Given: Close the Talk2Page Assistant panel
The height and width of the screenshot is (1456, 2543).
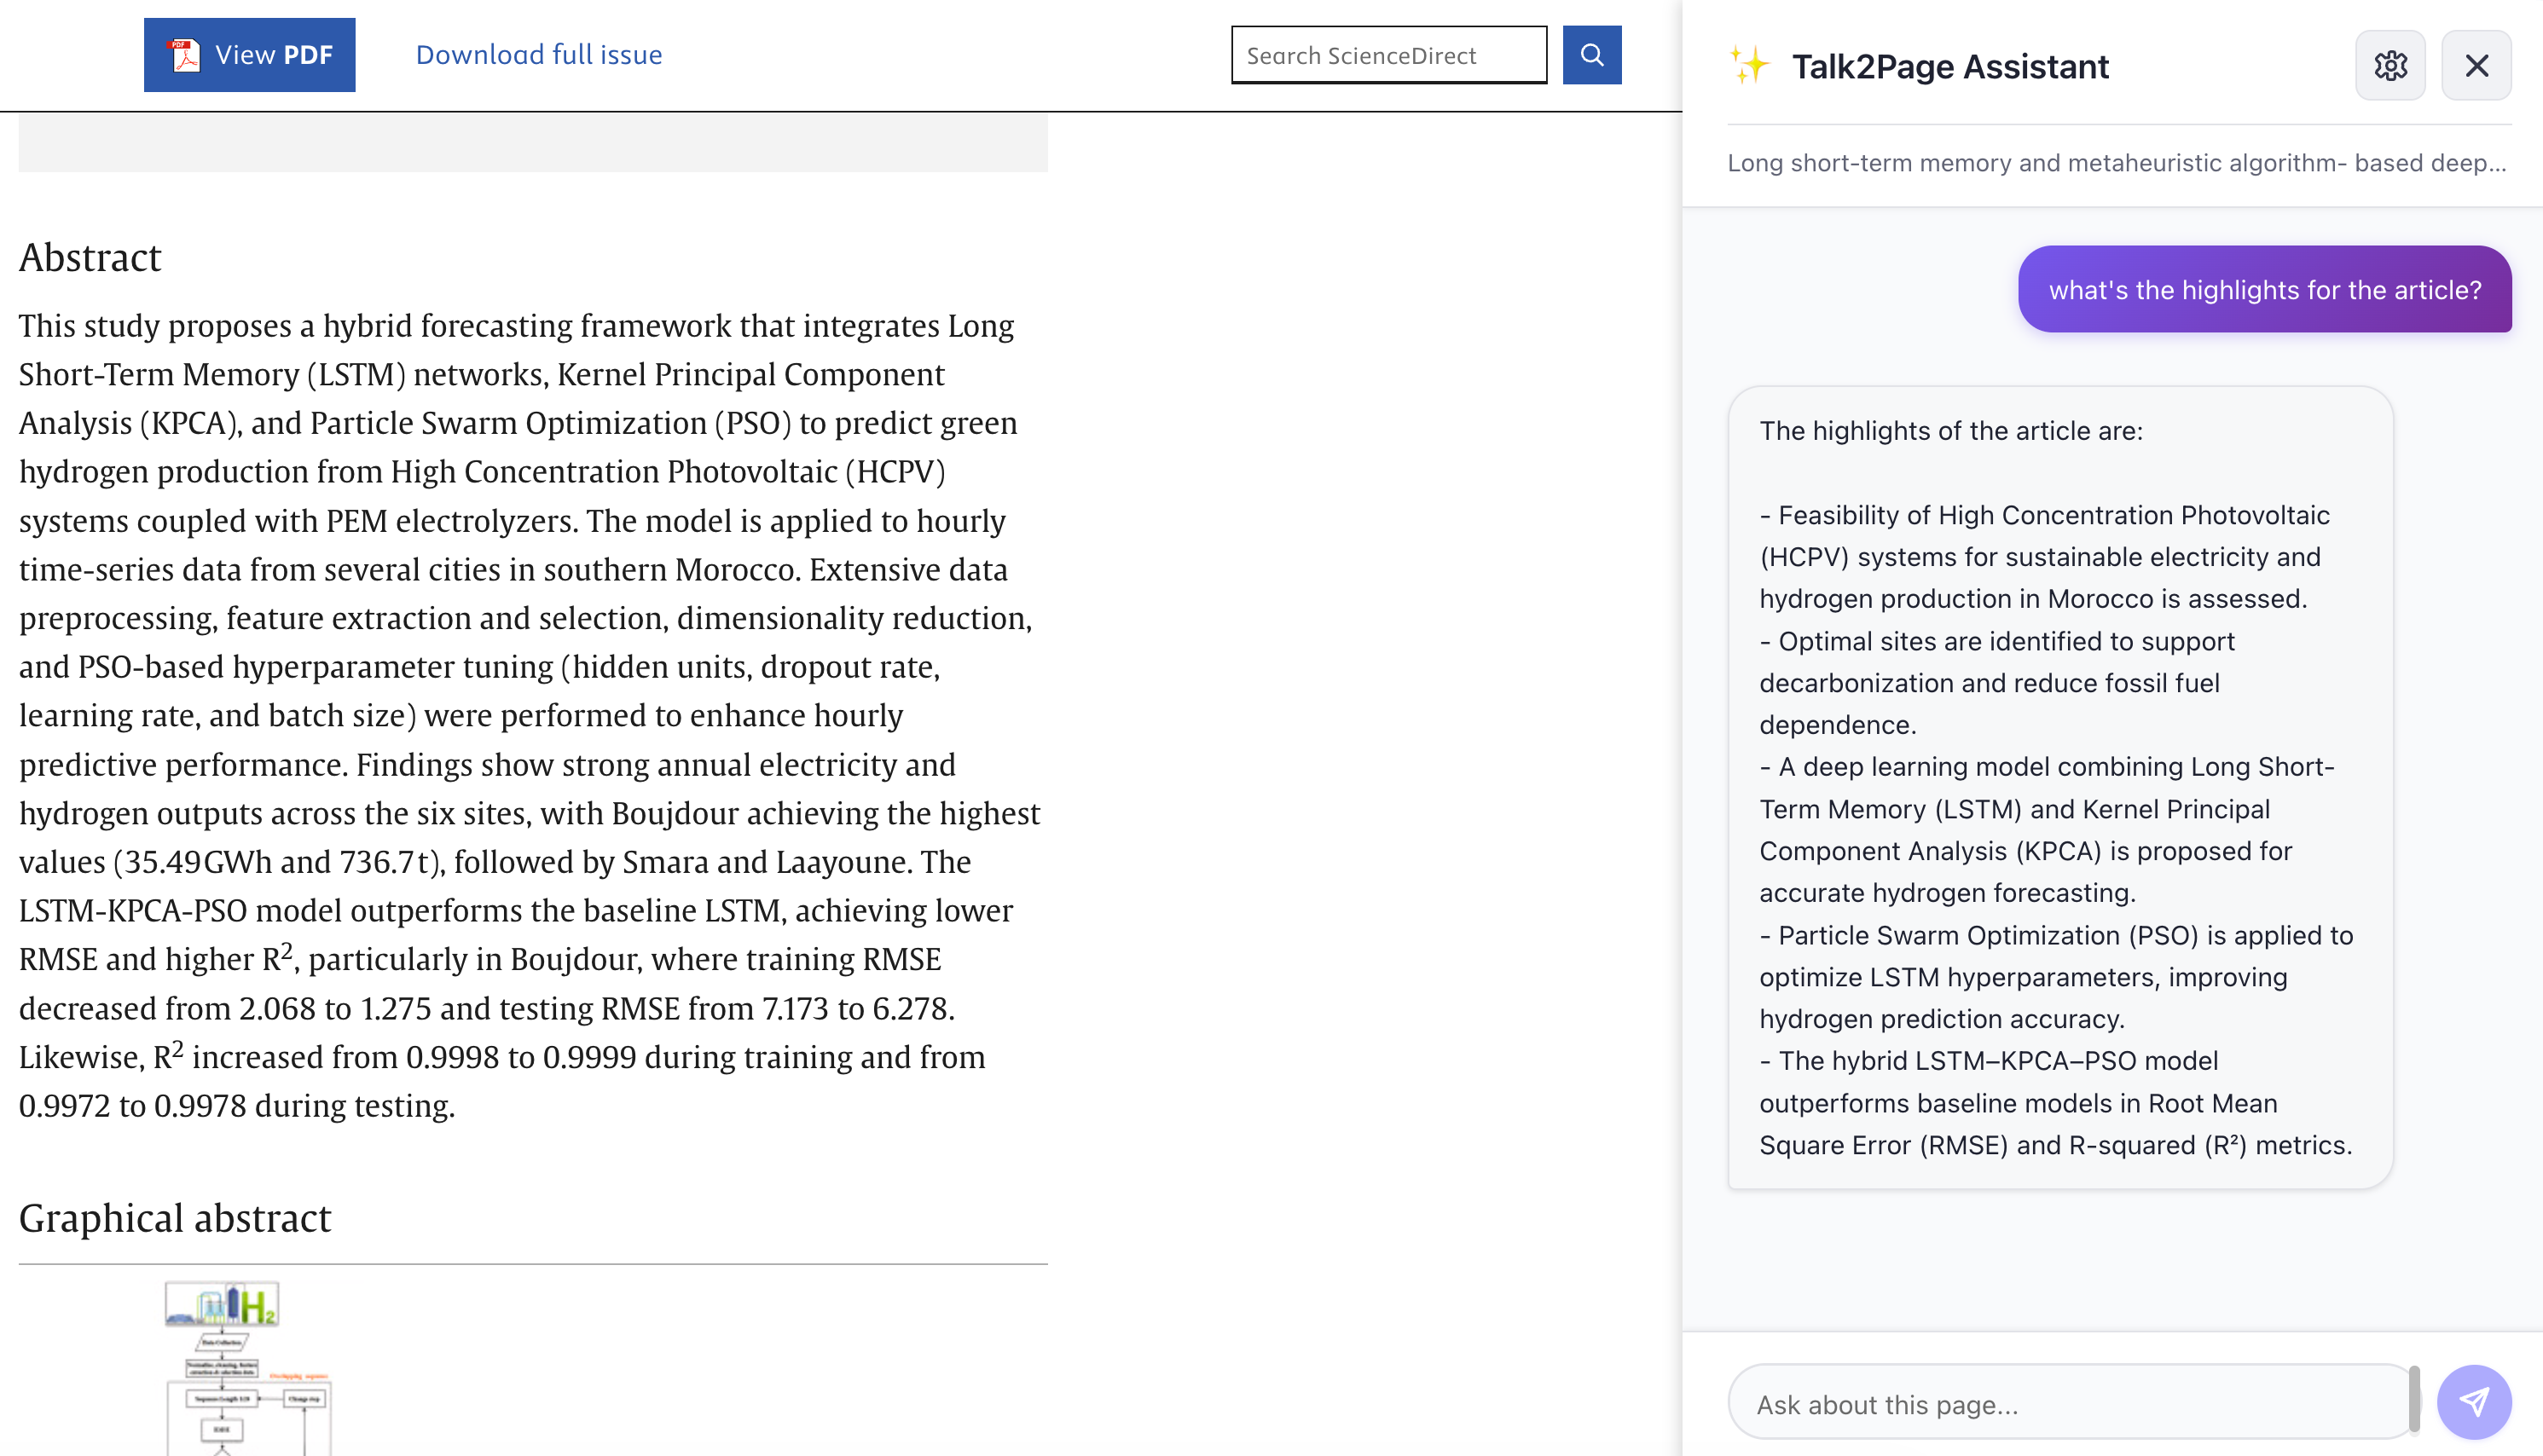Looking at the screenshot, I should click(x=2476, y=66).
